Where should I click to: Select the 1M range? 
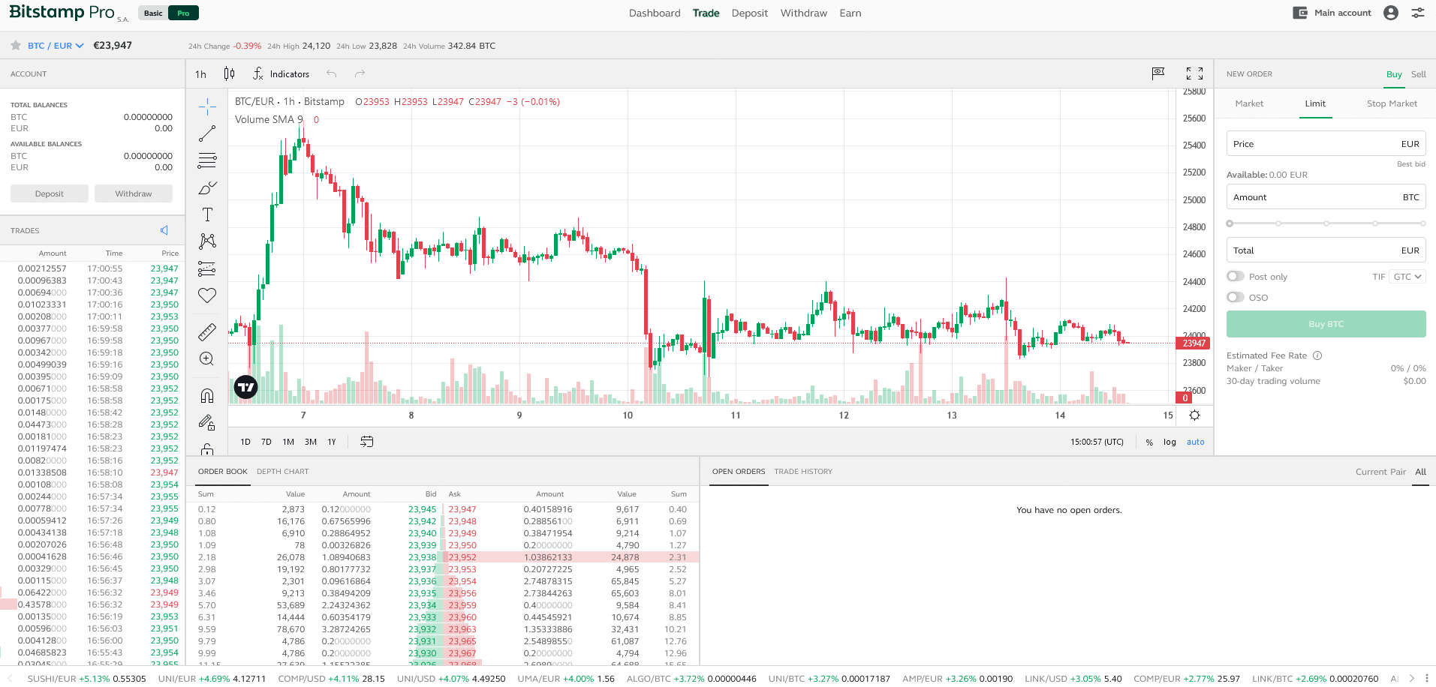coord(288,442)
